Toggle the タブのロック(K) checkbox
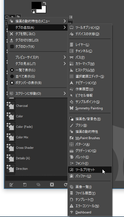The height and width of the screenshot is (217, 124). pyautogui.click(x=12, y=47)
